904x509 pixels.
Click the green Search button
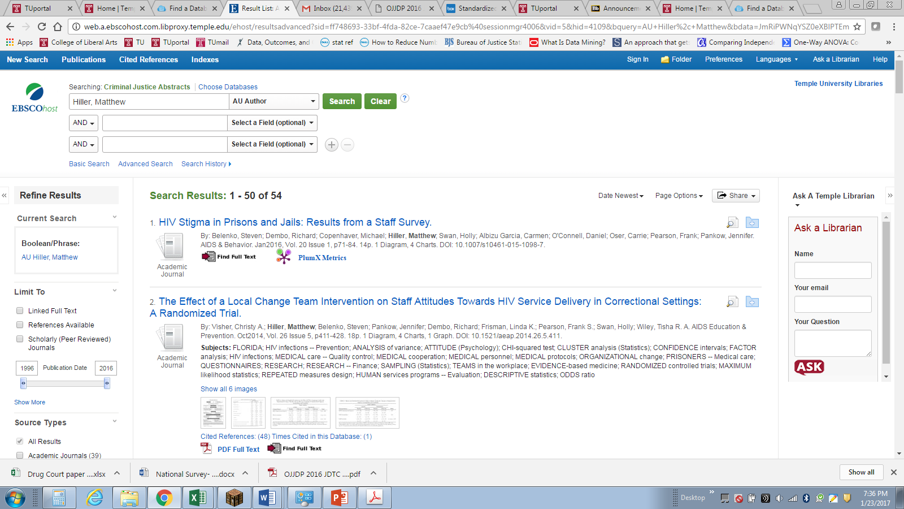point(342,101)
